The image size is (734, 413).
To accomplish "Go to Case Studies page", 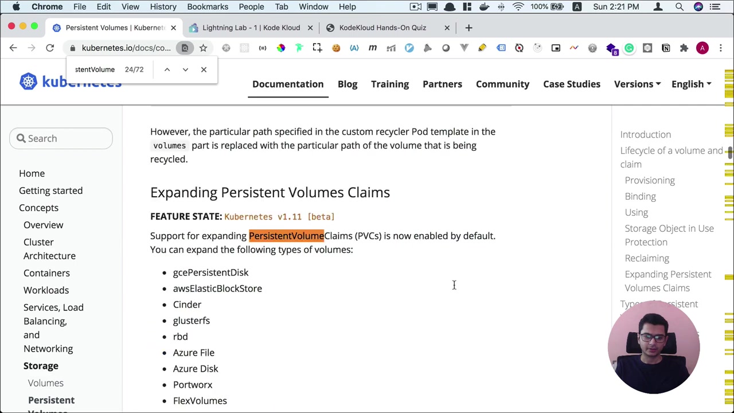I will click(x=572, y=84).
